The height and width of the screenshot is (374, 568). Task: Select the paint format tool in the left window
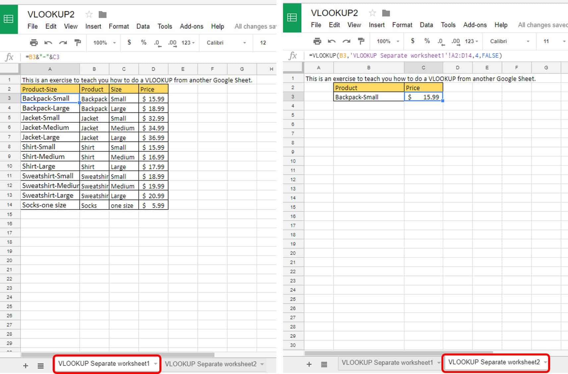[78, 42]
